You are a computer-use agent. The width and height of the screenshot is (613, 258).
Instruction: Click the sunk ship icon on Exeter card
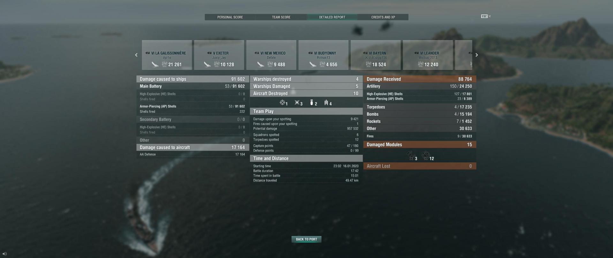(208, 64)
